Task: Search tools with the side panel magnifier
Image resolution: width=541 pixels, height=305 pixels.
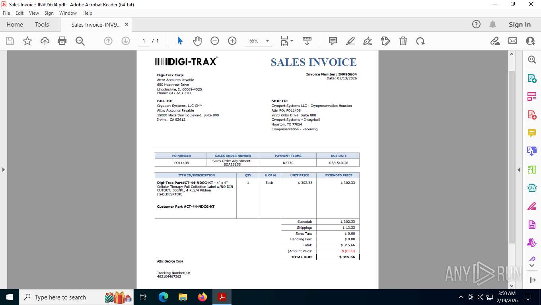Action: point(532,60)
